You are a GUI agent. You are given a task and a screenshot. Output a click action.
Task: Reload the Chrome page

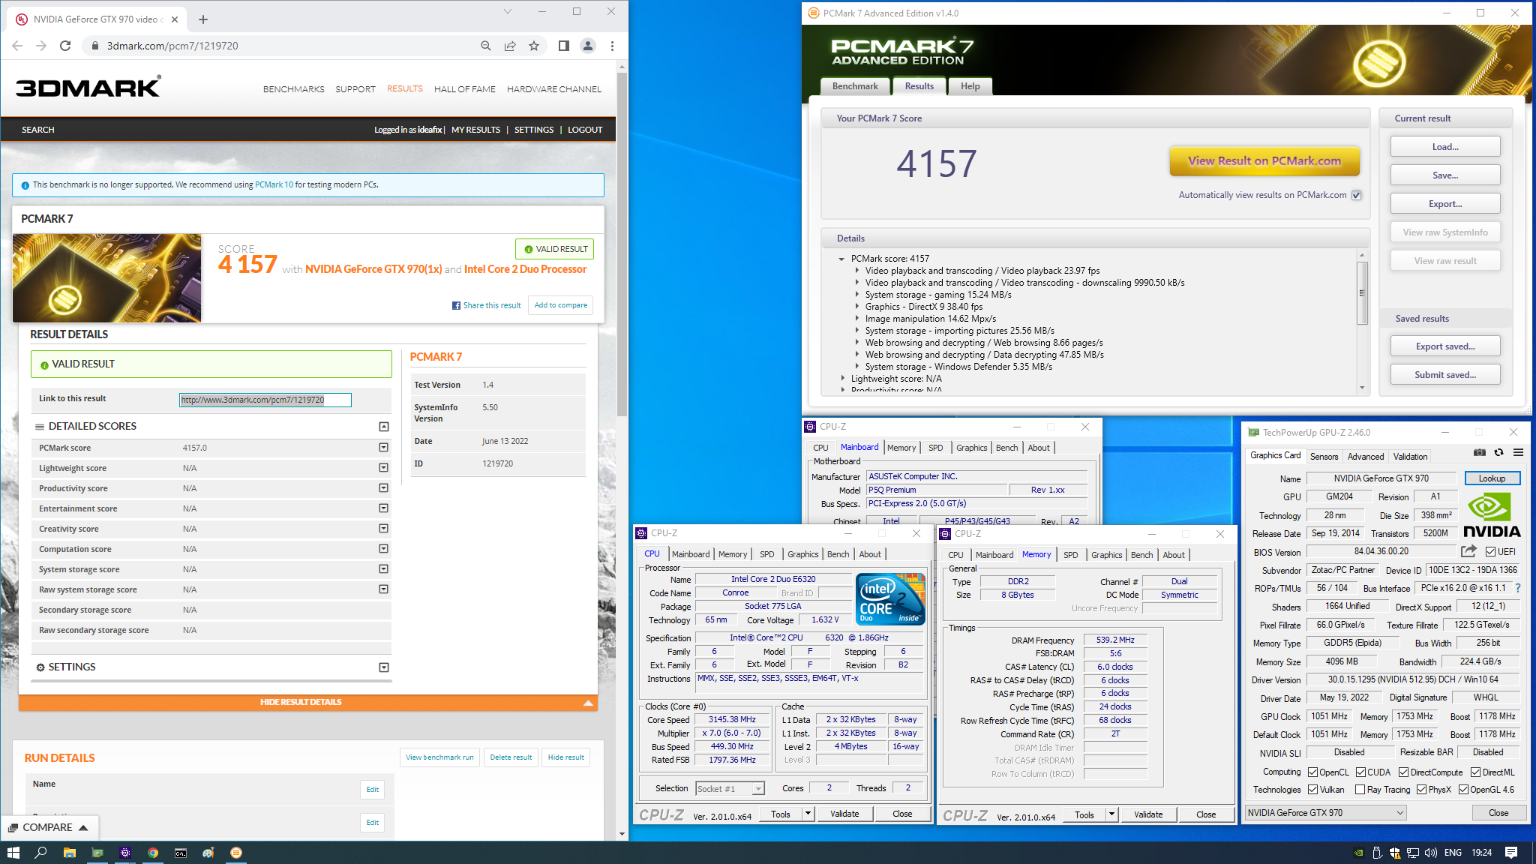65,46
